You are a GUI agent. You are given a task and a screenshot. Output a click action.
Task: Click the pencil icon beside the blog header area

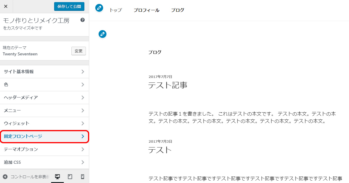click(102, 34)
